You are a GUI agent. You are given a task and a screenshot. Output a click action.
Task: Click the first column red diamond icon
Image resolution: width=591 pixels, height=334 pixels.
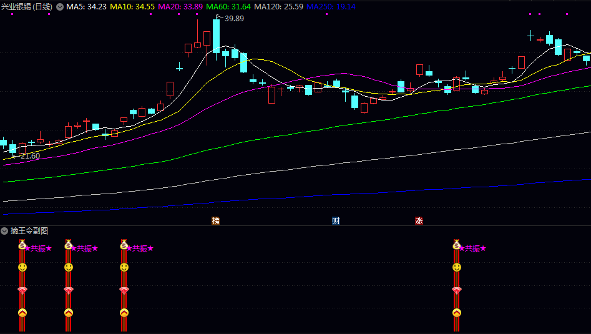point(22,290)
